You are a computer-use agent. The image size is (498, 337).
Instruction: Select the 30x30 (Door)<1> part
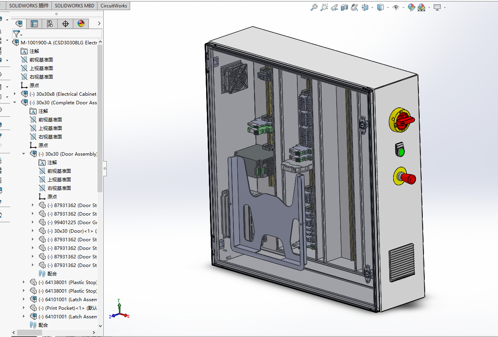pyautogui.click(x=72, y=231)
